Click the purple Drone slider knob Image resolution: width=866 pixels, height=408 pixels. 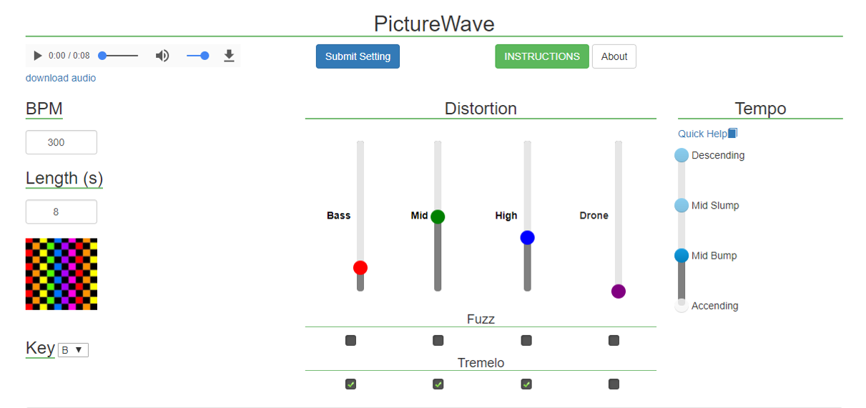619,292
